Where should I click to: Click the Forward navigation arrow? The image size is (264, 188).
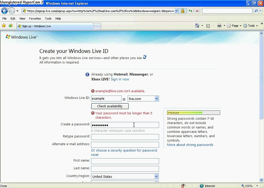12,11
